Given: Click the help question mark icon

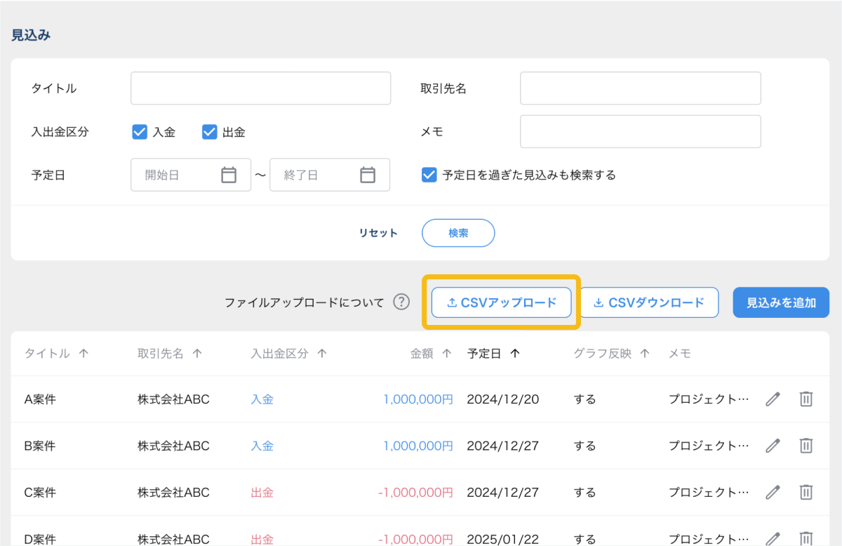Looking at the screenshot, I should pyautogui.click(x=401, y=302).
